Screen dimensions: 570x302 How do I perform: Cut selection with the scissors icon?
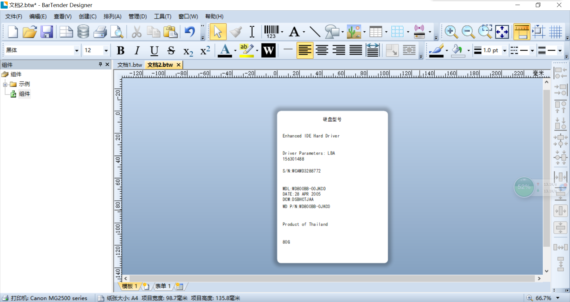(137, 32)
